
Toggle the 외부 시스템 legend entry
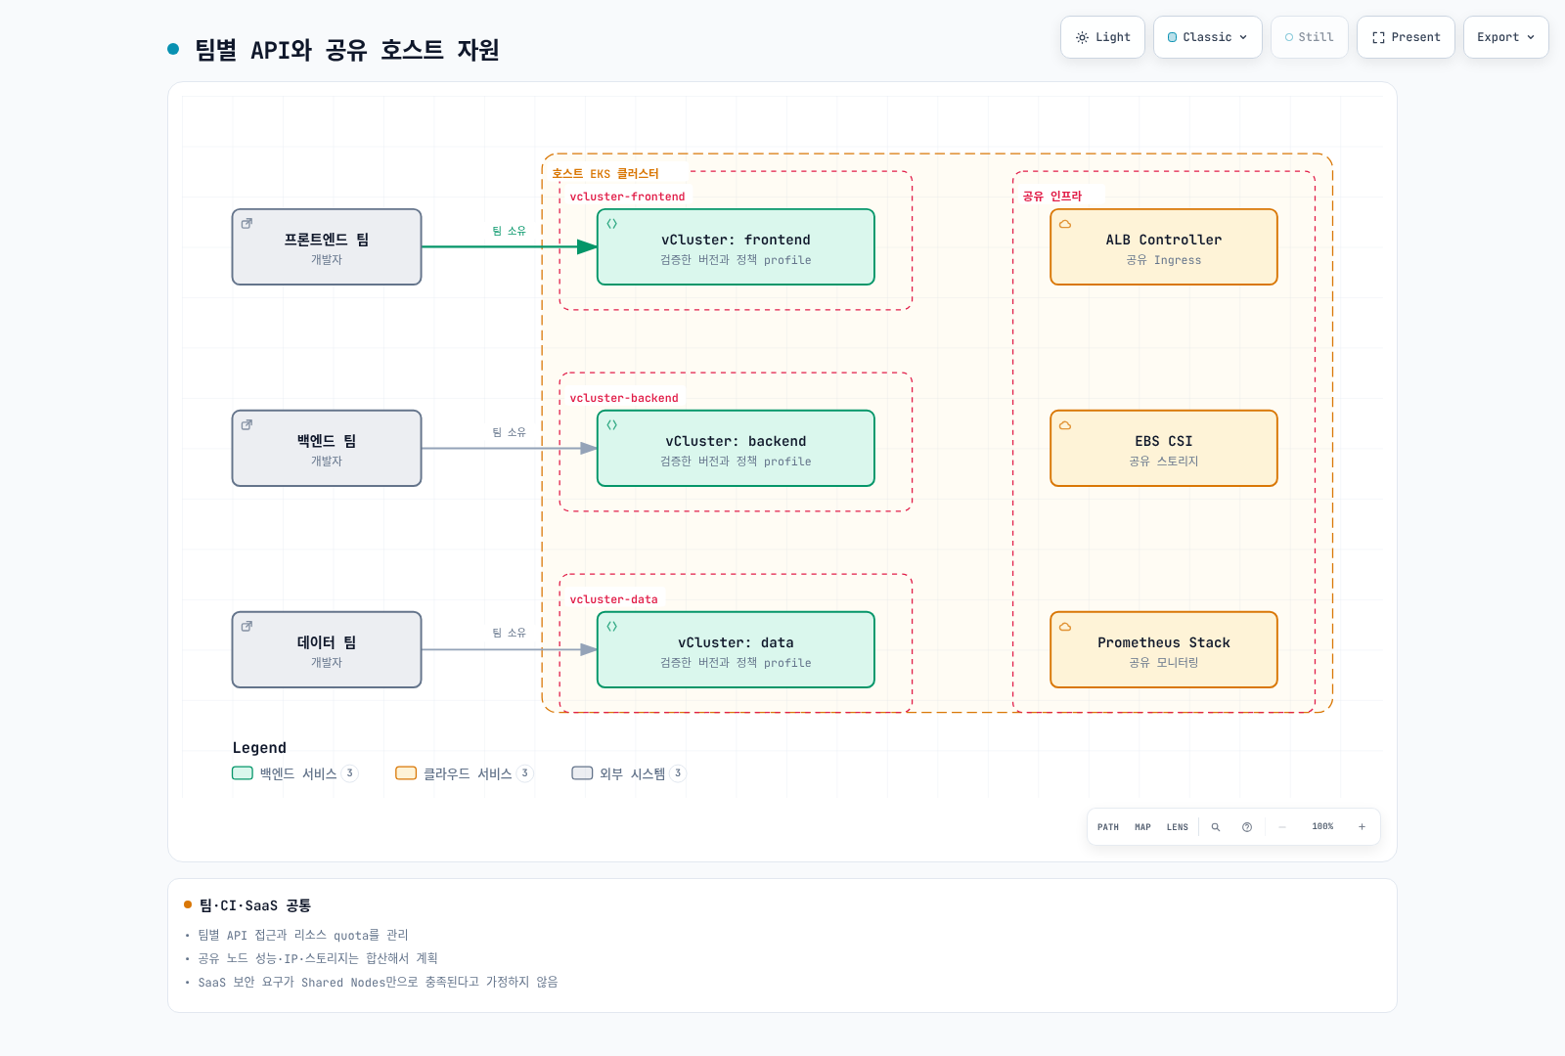629,773
